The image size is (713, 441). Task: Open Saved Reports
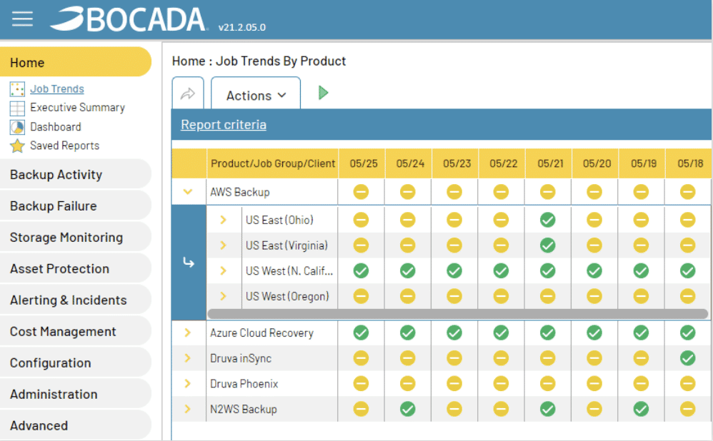pyautogui.click(x=64, y=146)
